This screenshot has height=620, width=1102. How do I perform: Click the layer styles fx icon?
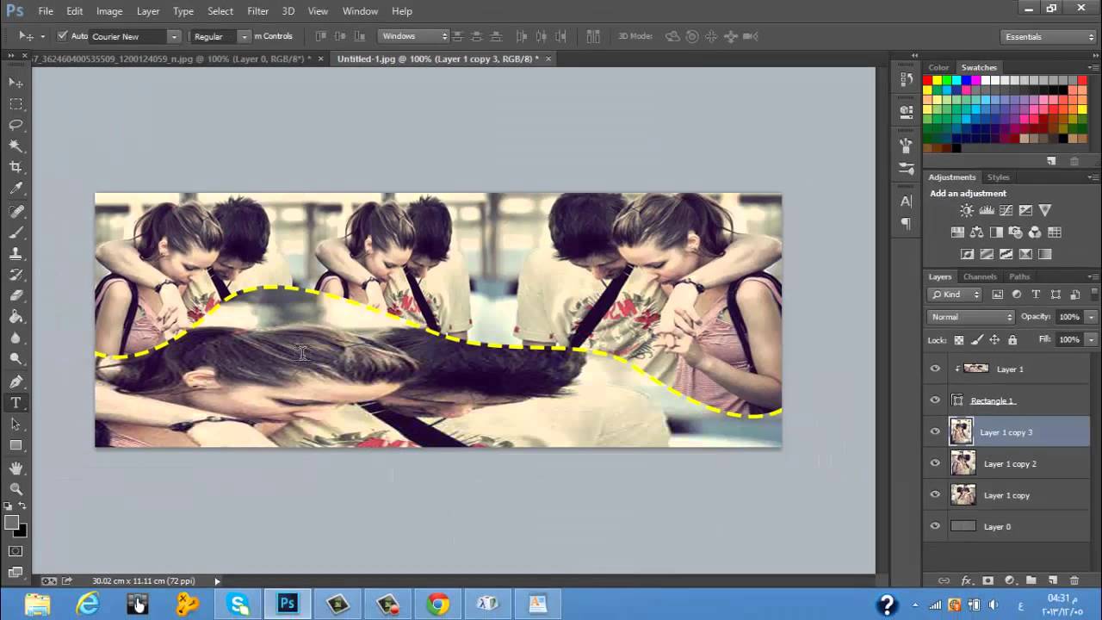click(967, 581)
